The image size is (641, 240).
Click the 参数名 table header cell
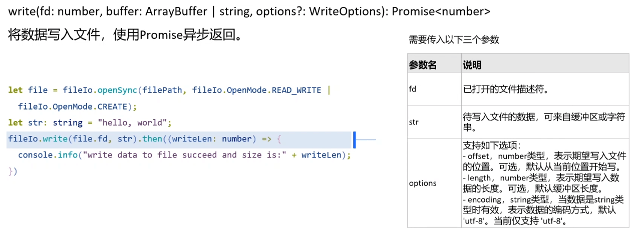pos(434,64)
